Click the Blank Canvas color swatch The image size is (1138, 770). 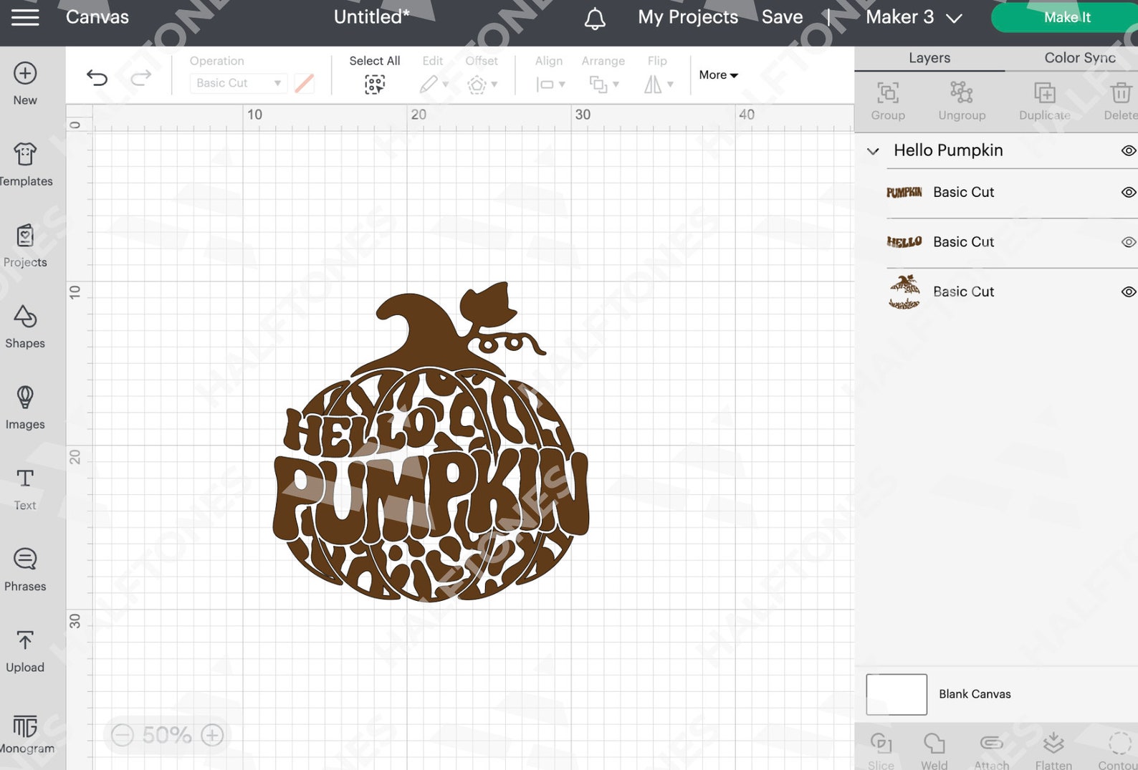point(896,694)
